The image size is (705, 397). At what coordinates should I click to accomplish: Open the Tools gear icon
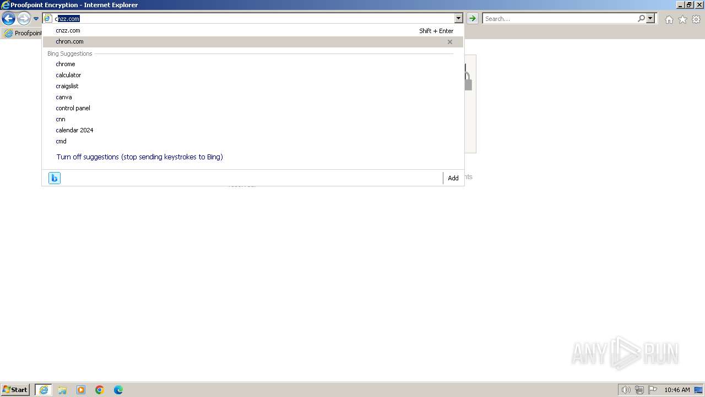coord(696,19)
